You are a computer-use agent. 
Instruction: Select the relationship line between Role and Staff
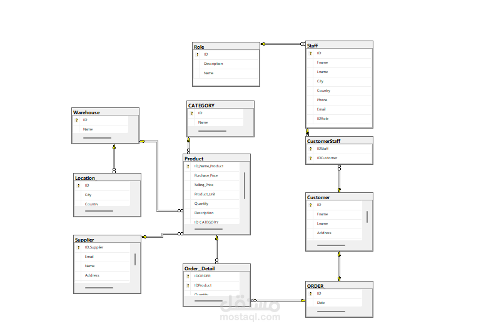tap(283, 44)
